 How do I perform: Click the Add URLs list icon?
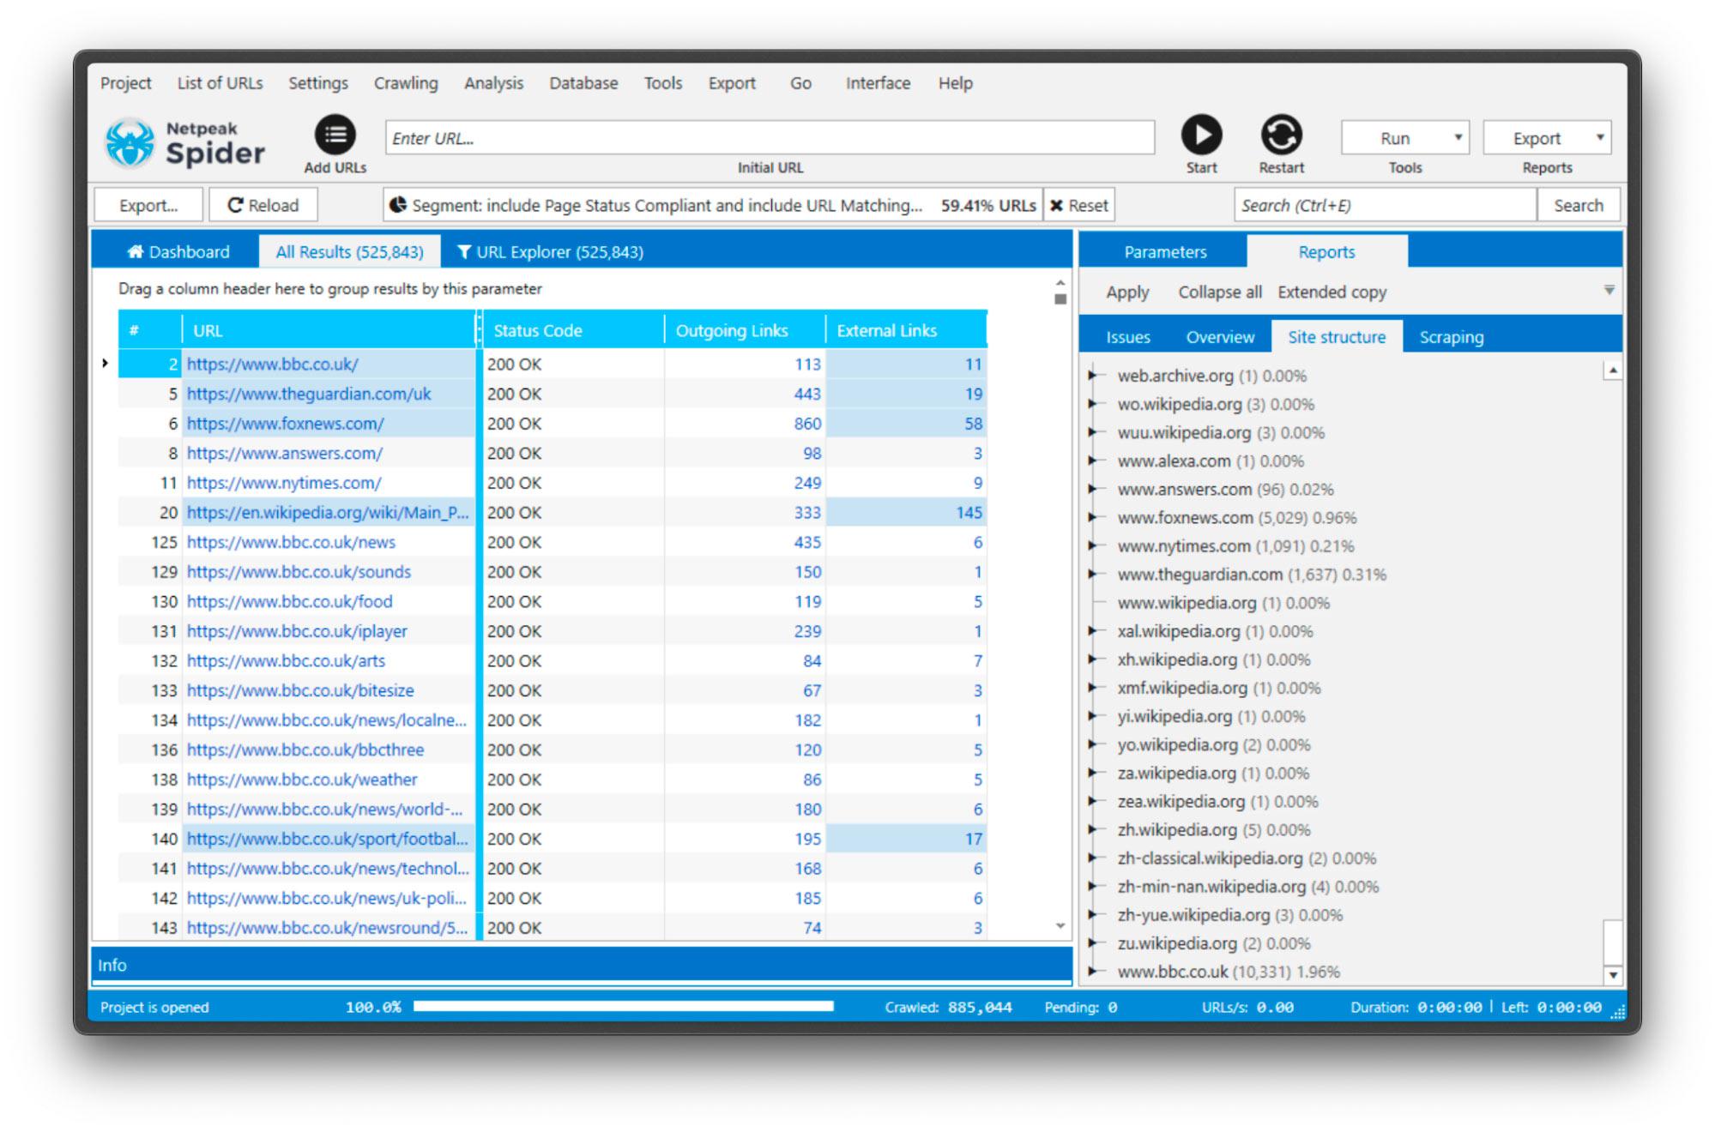click(x=335, y=135)
